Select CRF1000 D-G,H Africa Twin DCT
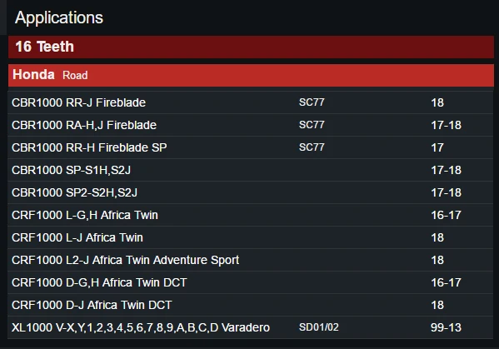The width and height of the screenshot is (499, 349). tap(251, 282)
